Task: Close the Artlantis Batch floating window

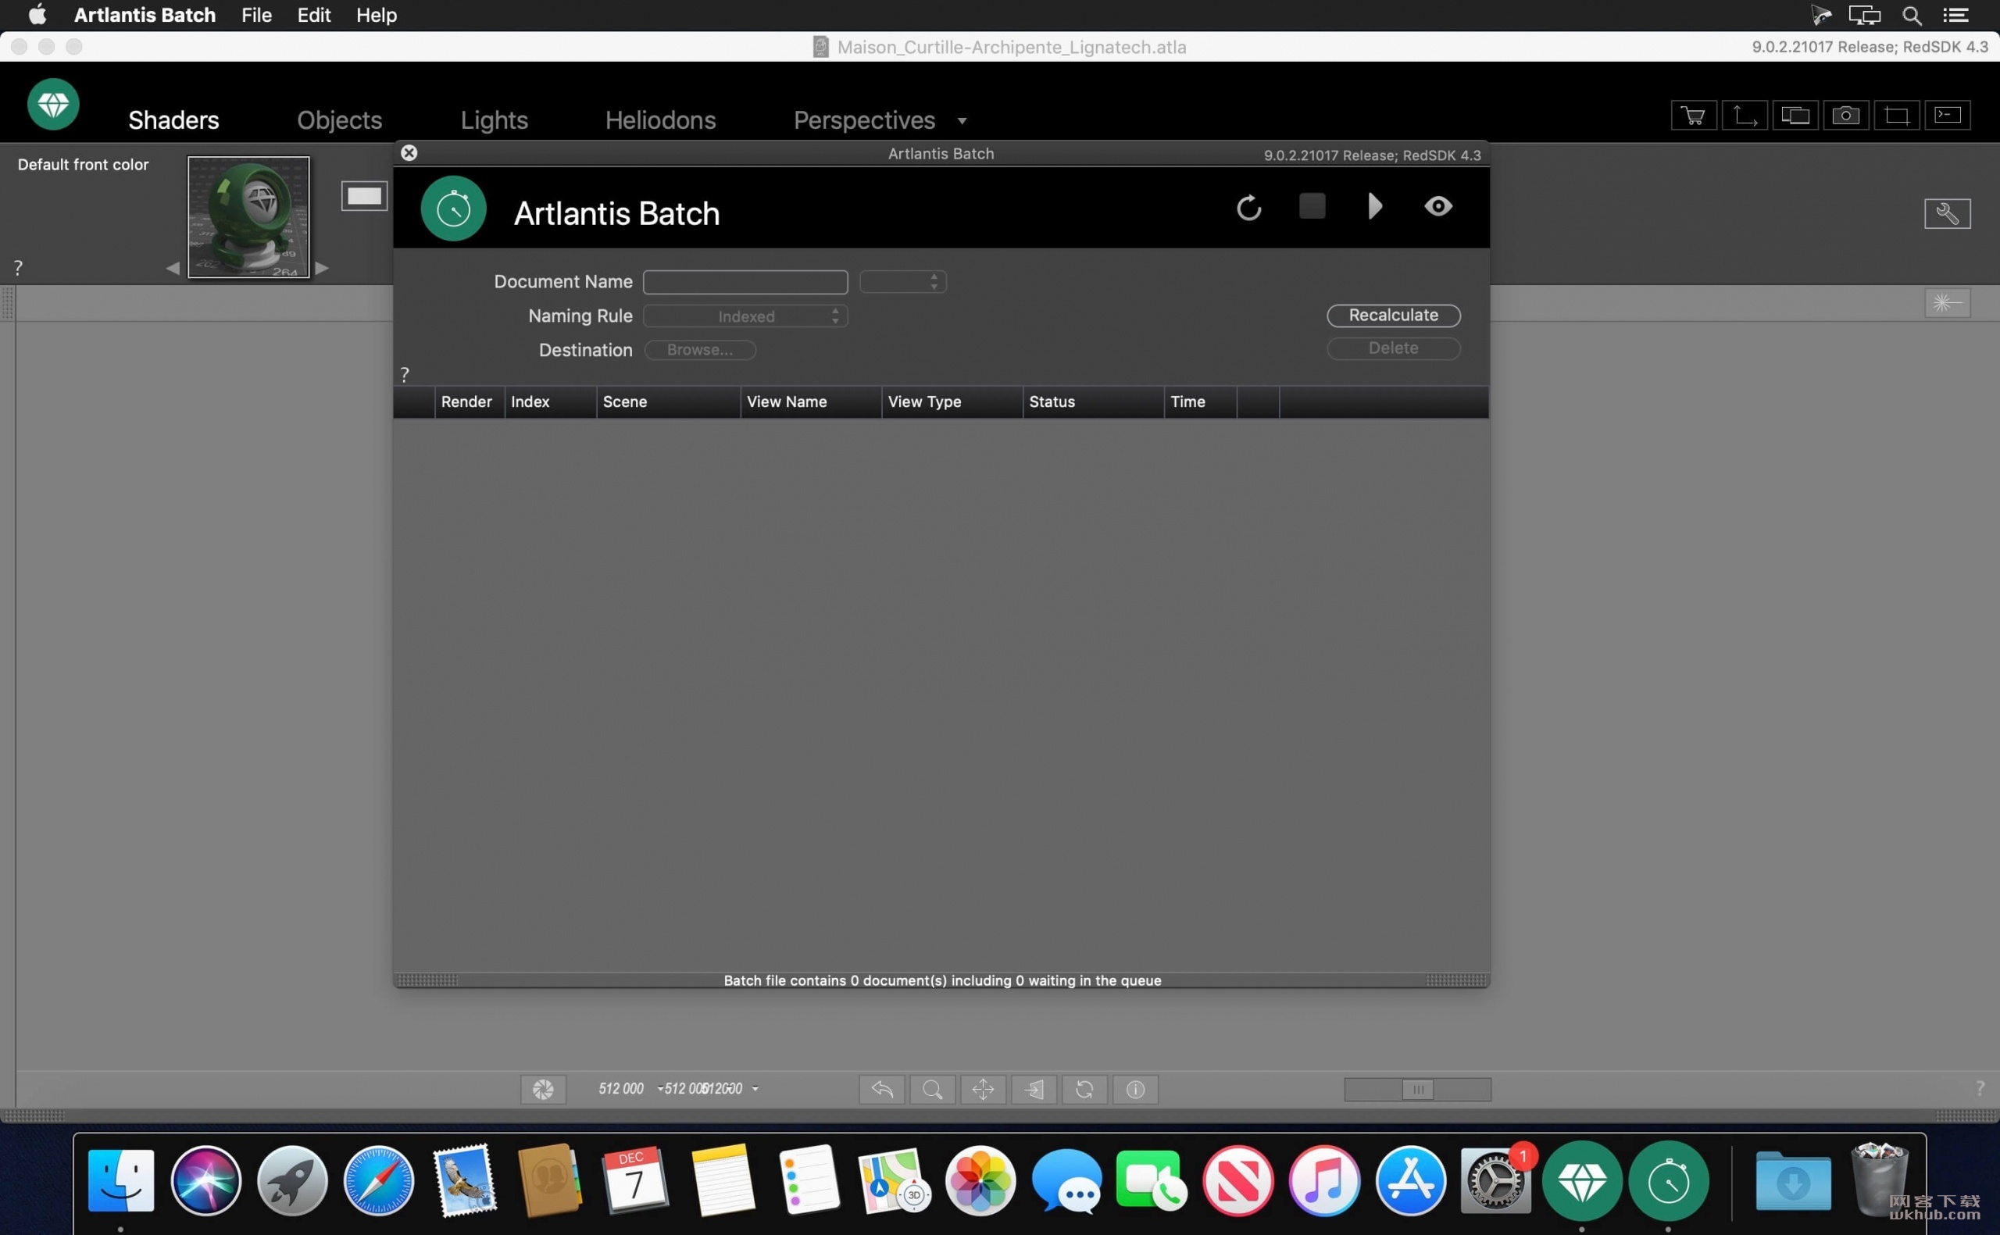Action: [409, 153]
